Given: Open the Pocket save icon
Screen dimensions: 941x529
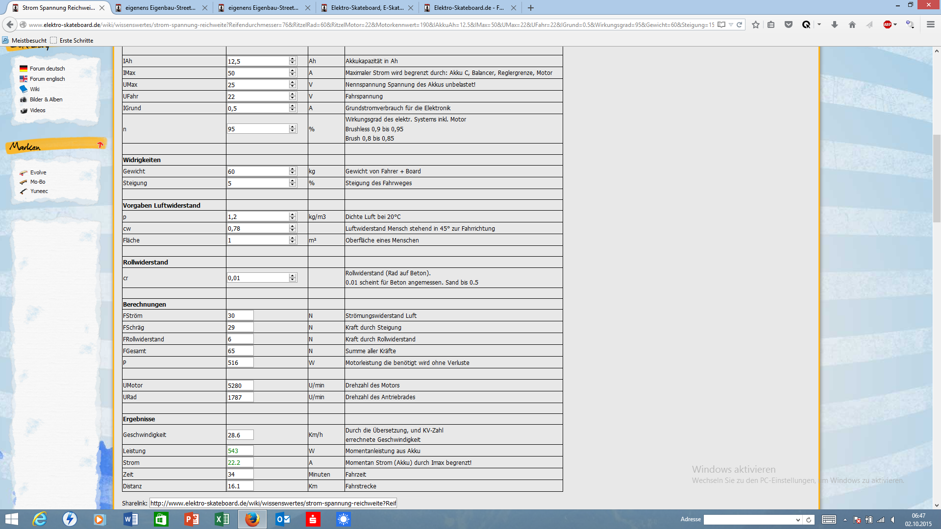Looking at the screenshot, I should click(788, 24).
